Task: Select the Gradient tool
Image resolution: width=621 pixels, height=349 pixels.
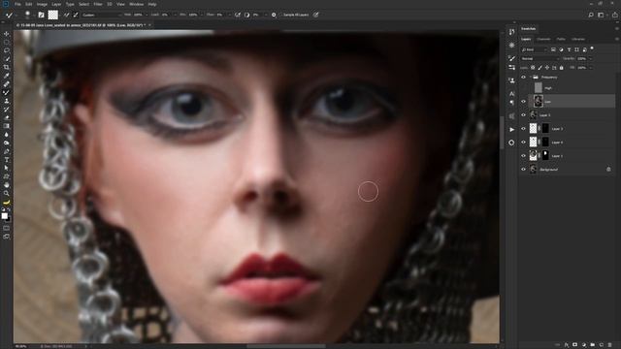Action: (x=7, y=126)
